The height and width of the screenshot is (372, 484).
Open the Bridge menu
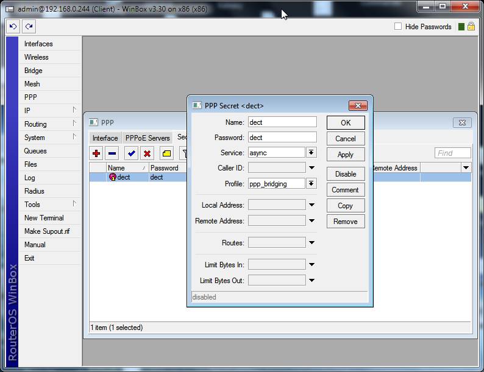[34, 71]
